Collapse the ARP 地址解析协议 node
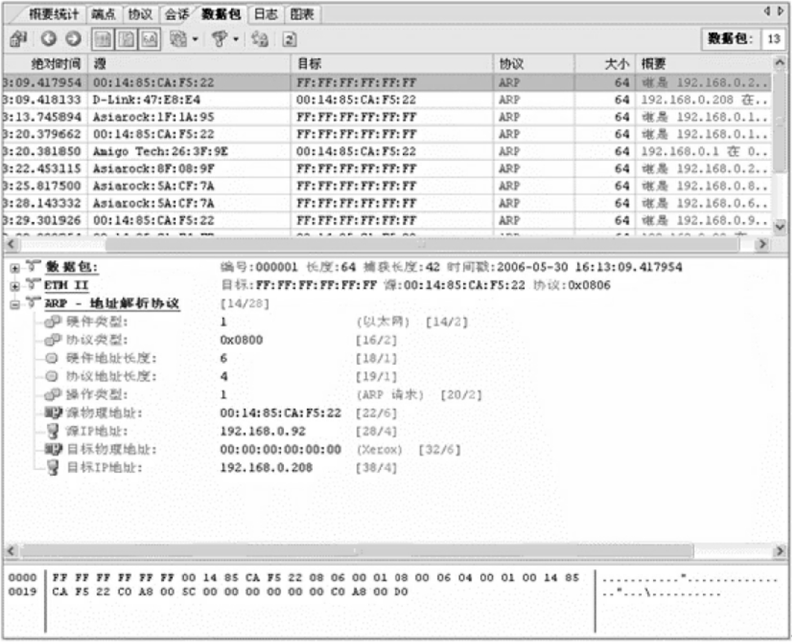 (x=15, y=305)
